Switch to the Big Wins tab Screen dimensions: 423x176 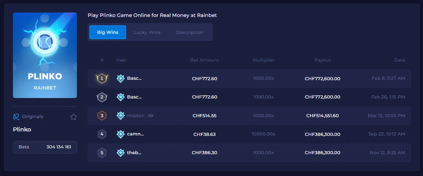108,33
